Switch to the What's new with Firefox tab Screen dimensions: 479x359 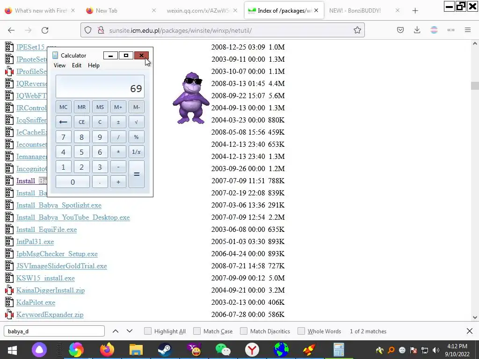(x=40, y=11)
